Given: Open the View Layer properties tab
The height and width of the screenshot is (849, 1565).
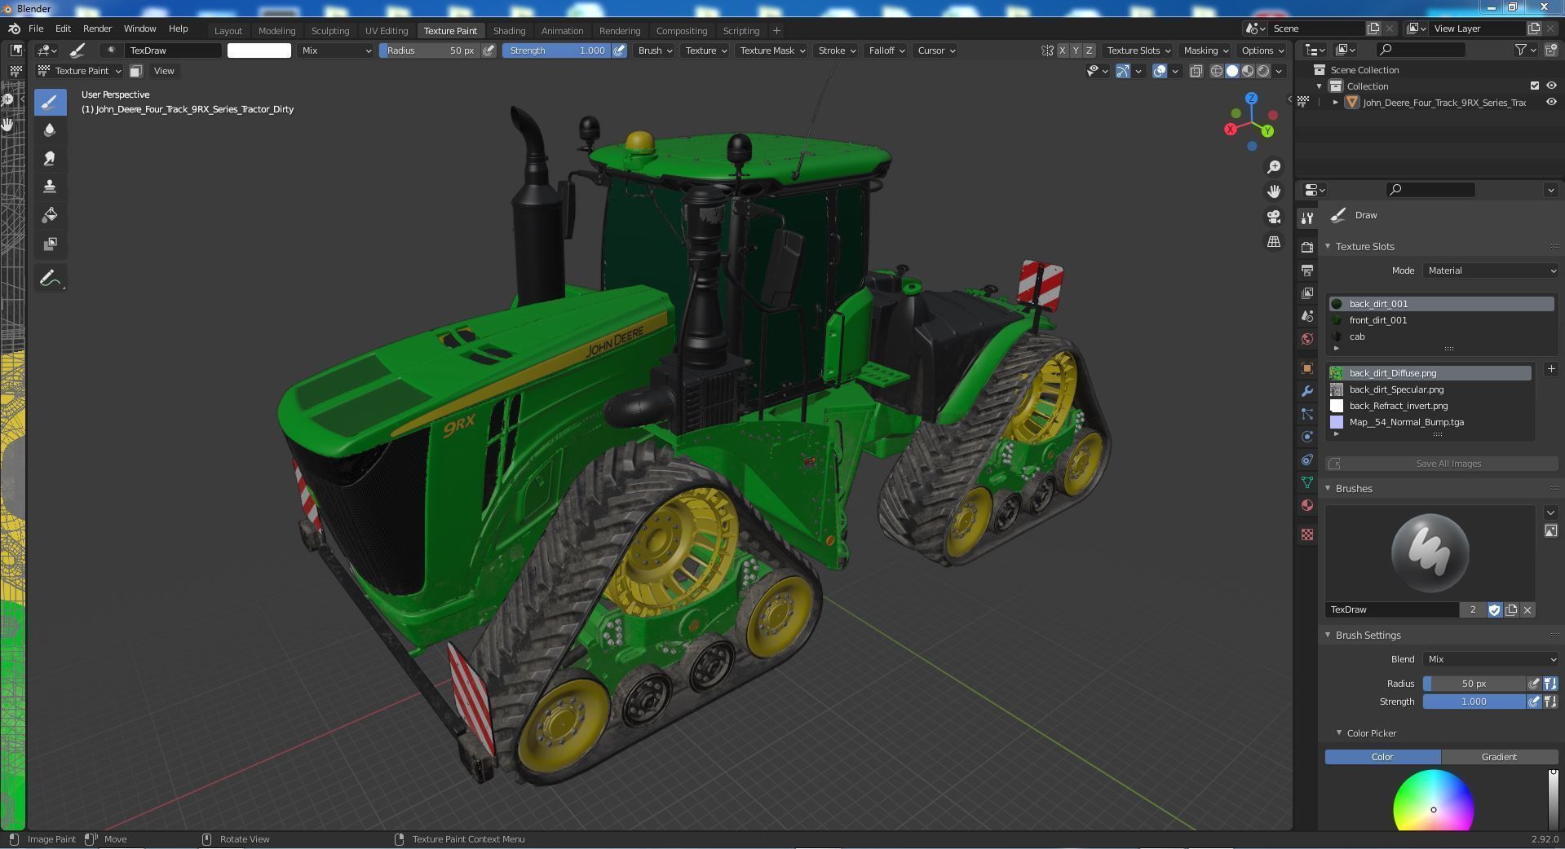Looking at the screenshot, I should [1307, 293].
